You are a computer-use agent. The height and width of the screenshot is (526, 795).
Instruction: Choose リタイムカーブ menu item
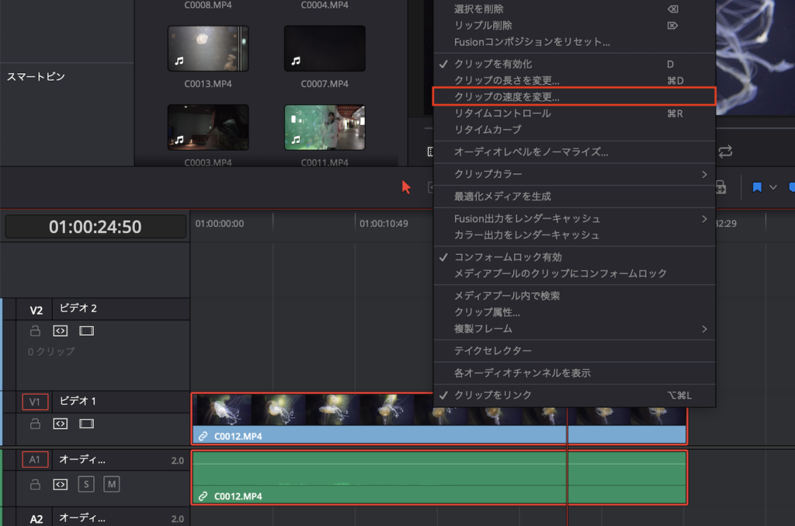pos(574,129)
